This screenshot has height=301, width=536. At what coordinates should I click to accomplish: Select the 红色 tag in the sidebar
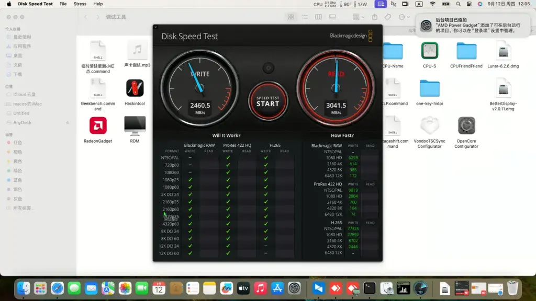(17, 143)
